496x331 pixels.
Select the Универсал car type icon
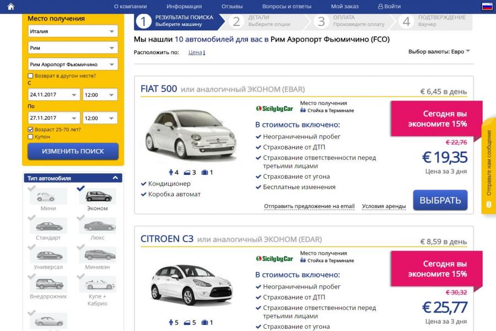[48, 255]
